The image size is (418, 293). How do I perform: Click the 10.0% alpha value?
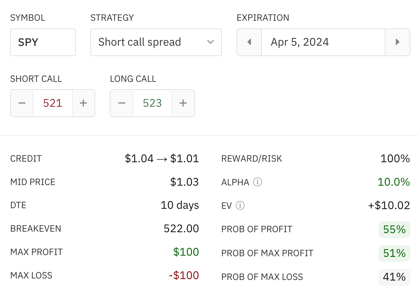pyautogui.click(x=393, y=182)
